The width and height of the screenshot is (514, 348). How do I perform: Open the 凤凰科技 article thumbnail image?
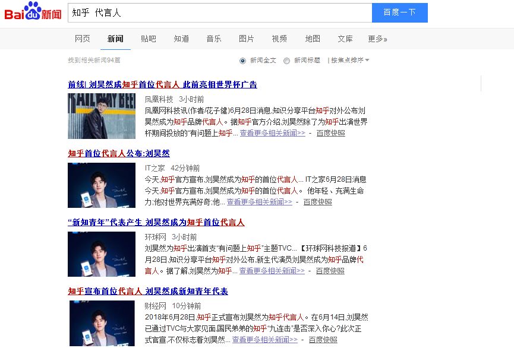pyautogui.click(x=102, y=116)
